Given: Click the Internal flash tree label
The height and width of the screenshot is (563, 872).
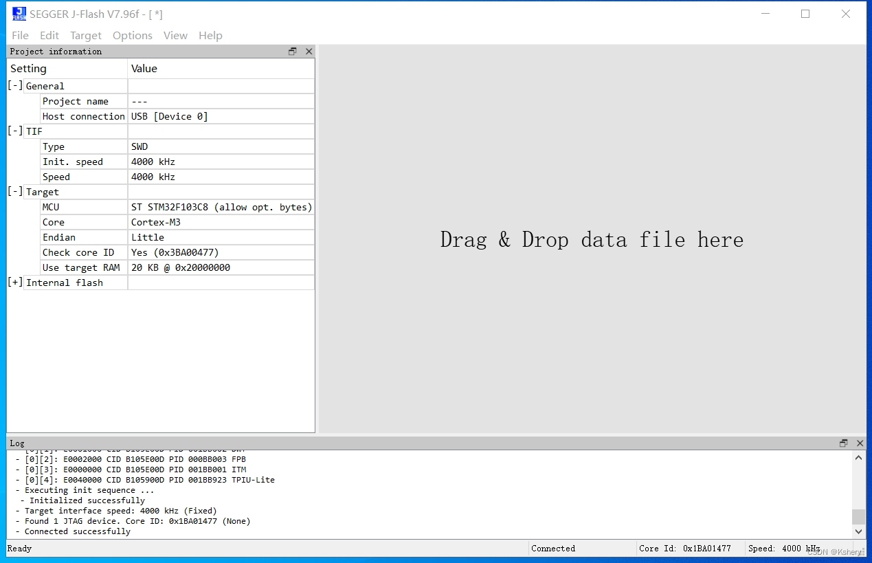Looking at the screenshot, I should click(x=65, y=283).
